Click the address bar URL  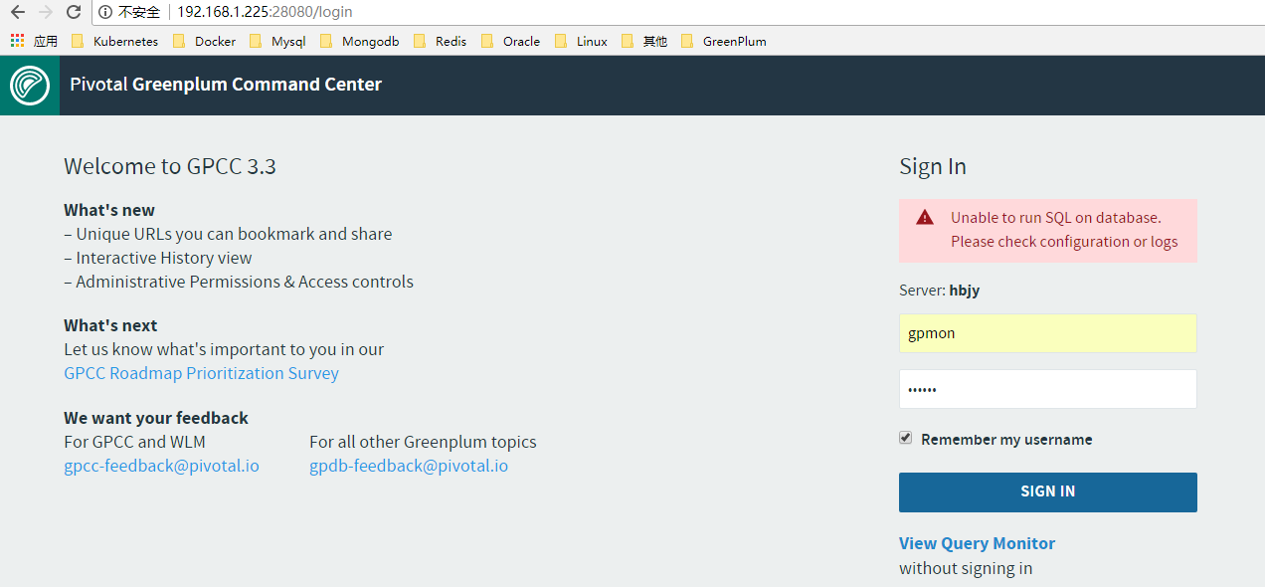pos(265,12)
